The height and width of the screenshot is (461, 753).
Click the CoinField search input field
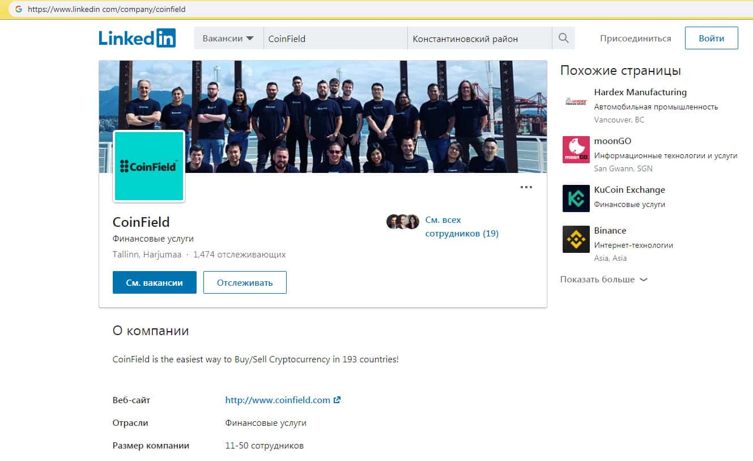tap(335, 38)
